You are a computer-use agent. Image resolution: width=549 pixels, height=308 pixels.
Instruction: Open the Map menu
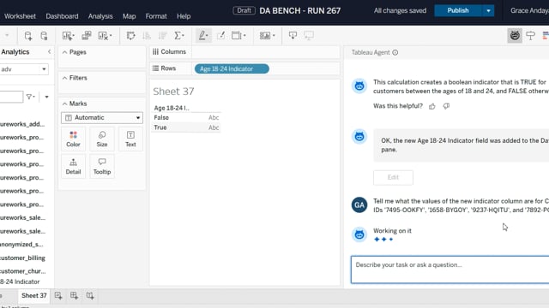pos(130,16)
